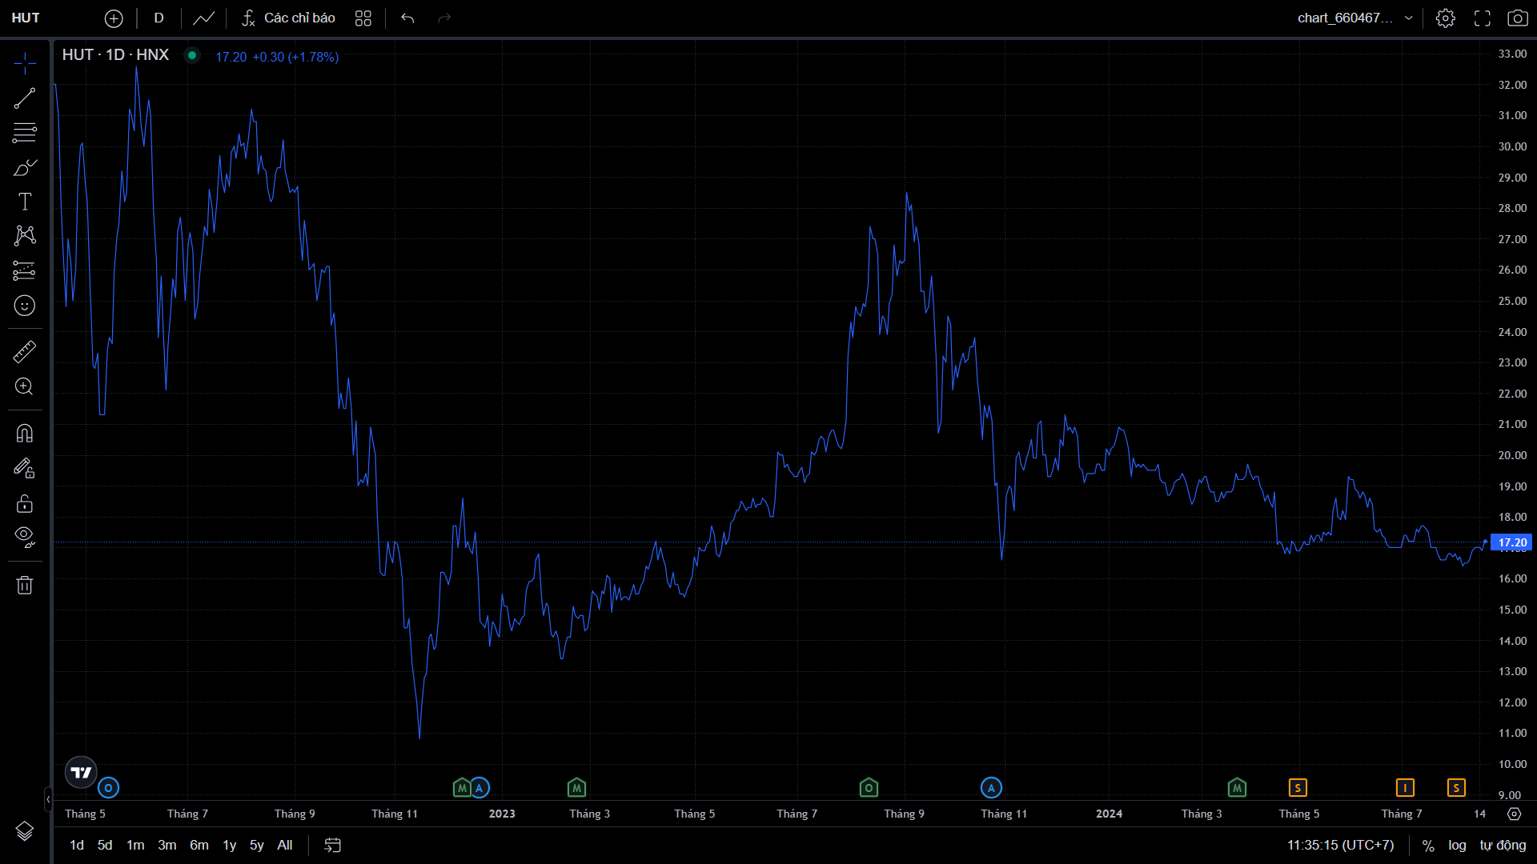Screen dimensions: 1537x864
Task: Click the HUT · 1D · HNX legend title
Action: (116, 55)
